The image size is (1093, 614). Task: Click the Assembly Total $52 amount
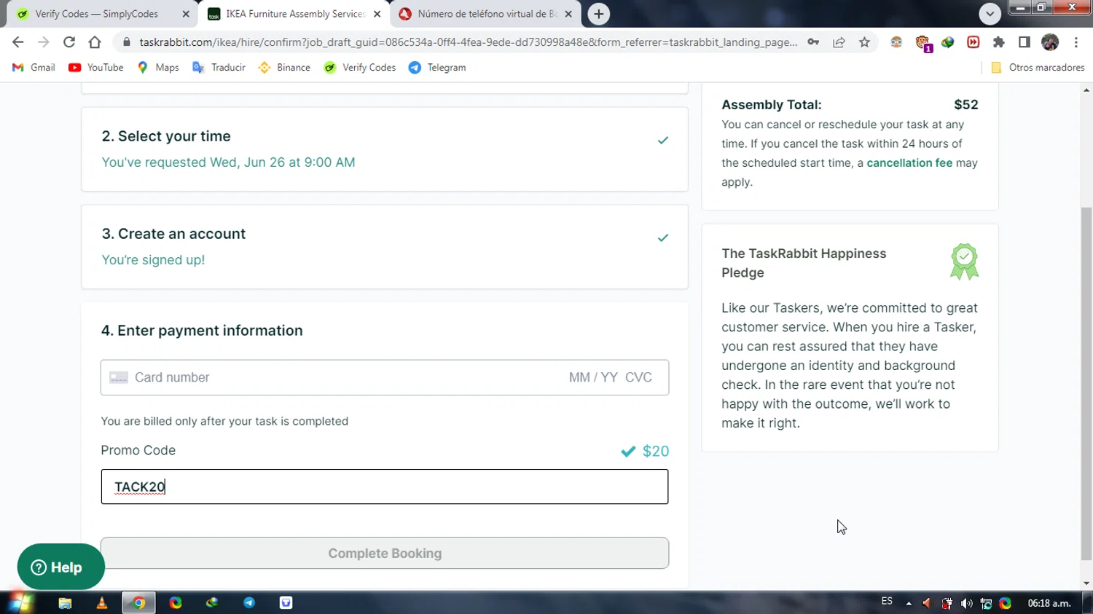(965, 104)
